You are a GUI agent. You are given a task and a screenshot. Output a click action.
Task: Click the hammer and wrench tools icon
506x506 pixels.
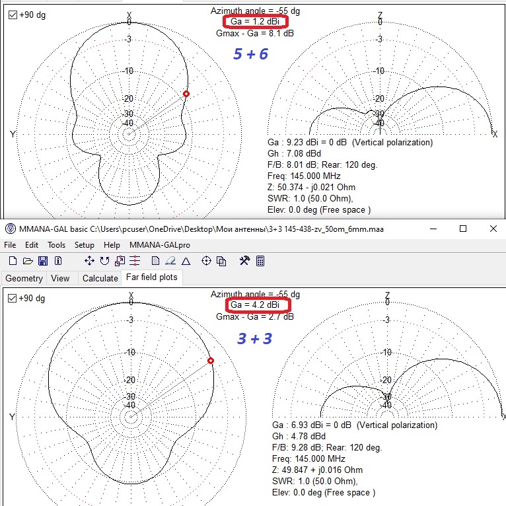244,262
